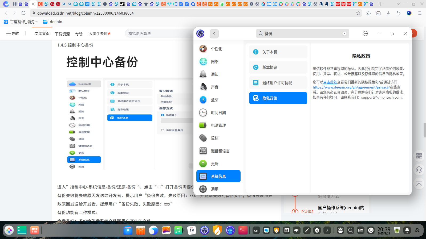
Task: Go to 文库首页 on the CSDN page
Action: (x=42, y=33)
